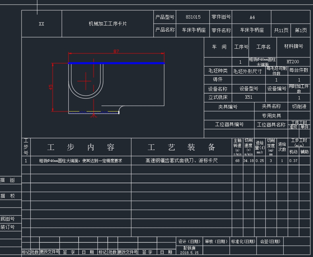Click the 工步内容 column header
Image resolution: width=313 pixels, height=257 pixels.
(x=81, y=147)
